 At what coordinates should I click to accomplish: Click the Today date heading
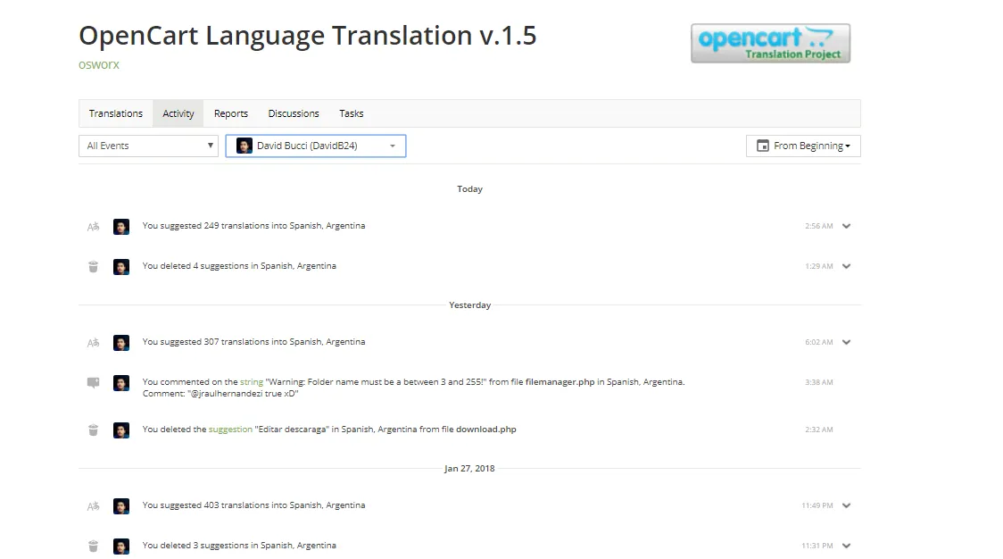[x=470, y=189]
